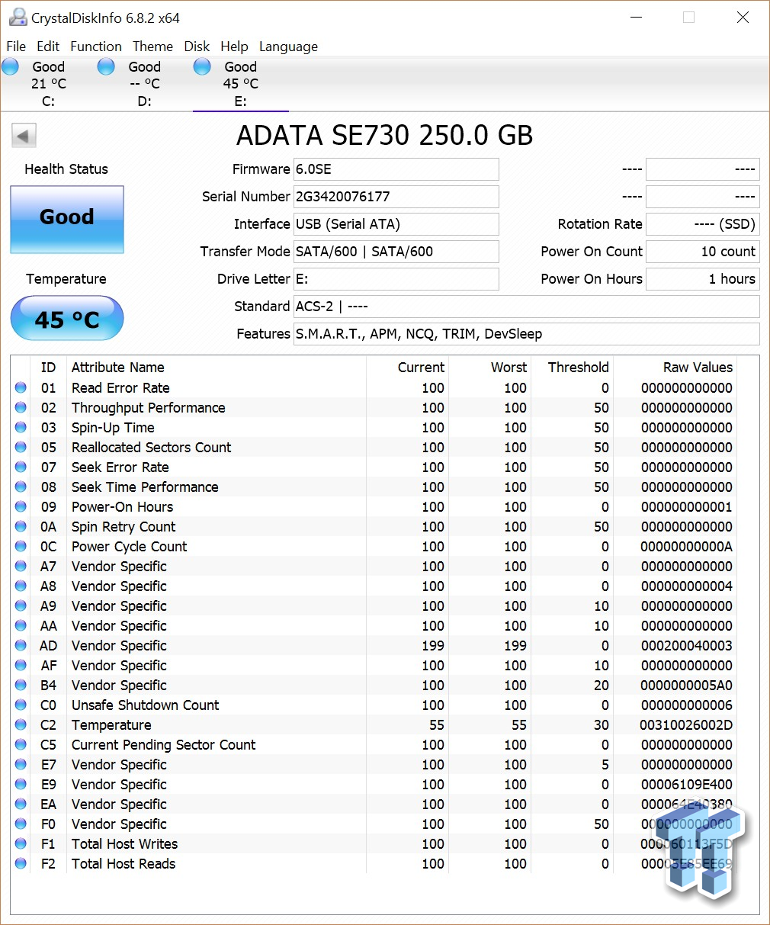Click the Threshold column header

point(573,368)
